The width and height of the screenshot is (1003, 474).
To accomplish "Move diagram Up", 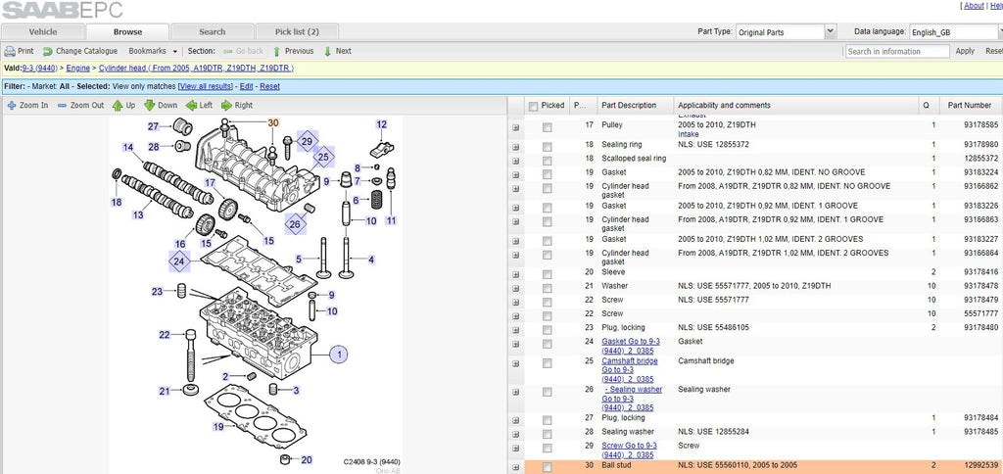I will [124, 106].
